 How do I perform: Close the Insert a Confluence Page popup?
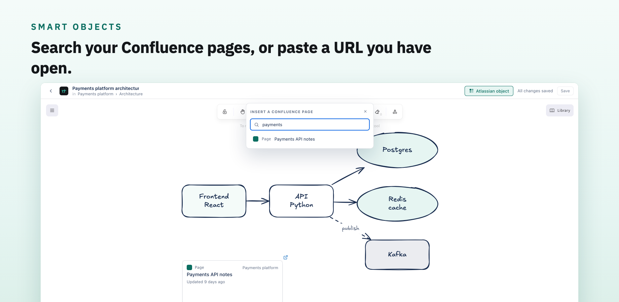(365, 111)
